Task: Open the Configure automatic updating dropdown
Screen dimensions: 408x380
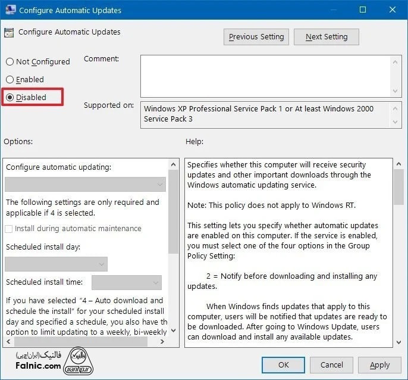Action: (85, 185)
